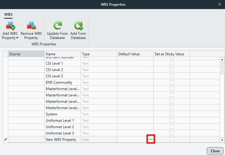Screen dimensions: 225x155
Task: Select the WBS ribbon tab
Action: (x=8, y=15)
